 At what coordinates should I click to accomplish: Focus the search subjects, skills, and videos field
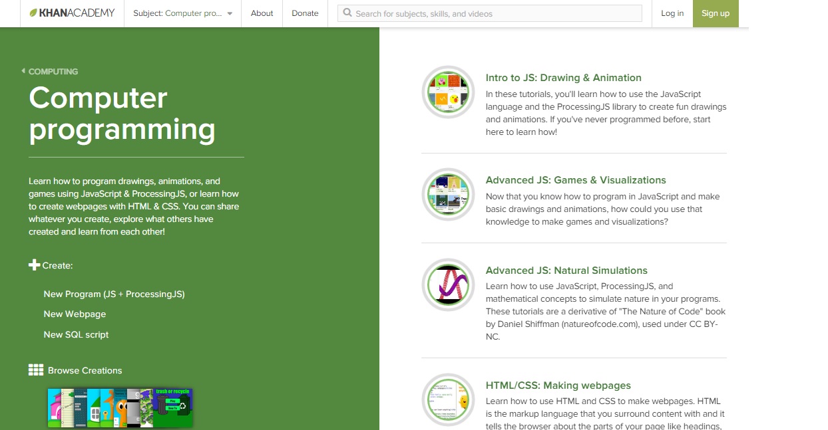490,13
